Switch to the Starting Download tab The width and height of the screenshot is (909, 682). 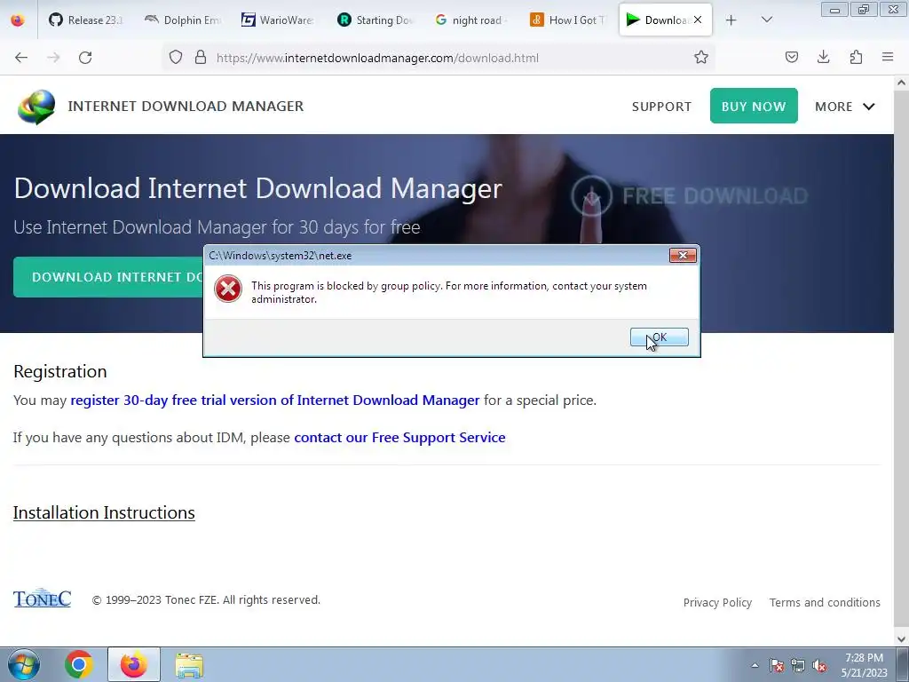(375, 20)
